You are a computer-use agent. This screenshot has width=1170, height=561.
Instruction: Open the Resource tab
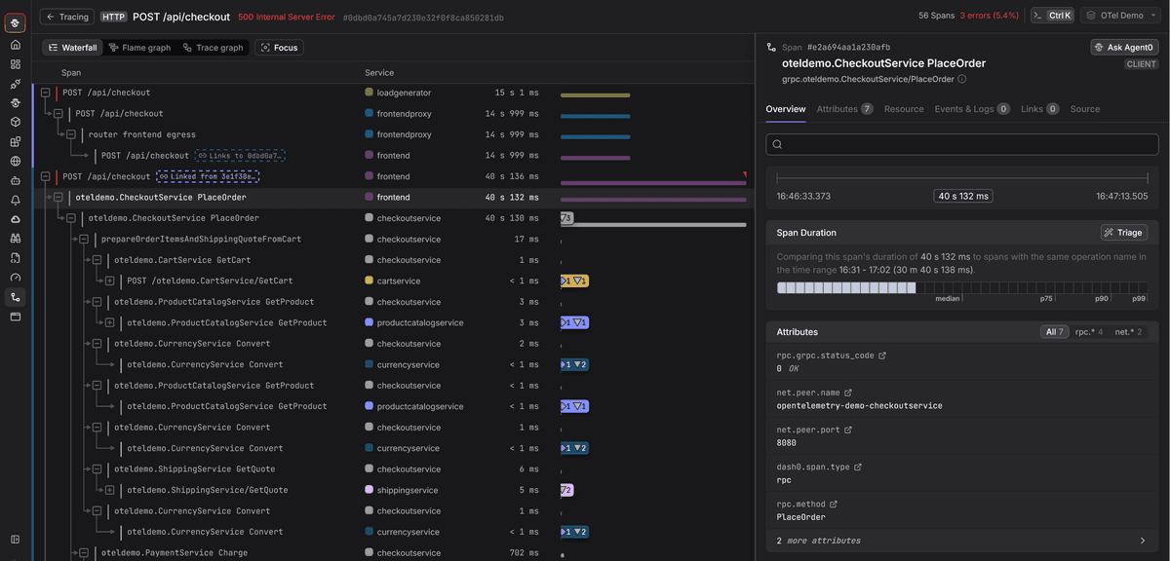pyautogui.click(x=904, y=109)
